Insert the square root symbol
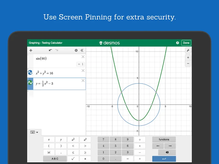Image resolution: width=219 pixels, height=164 pixels. point(73,159)
